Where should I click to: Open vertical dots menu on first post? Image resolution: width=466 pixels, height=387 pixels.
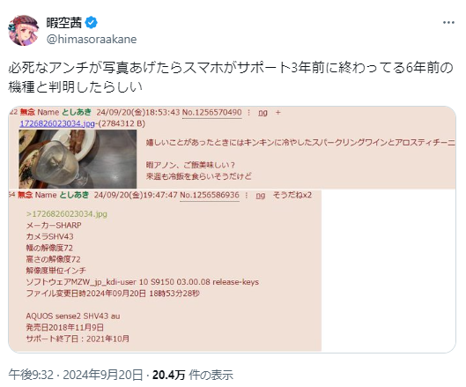click(x=249, y=113)
